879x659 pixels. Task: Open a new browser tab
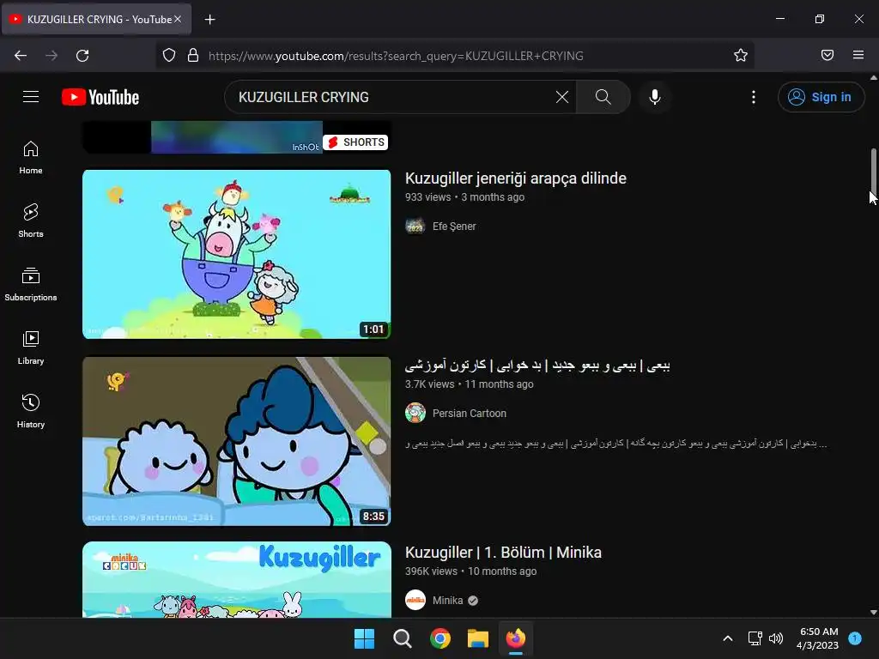(209, 20)
